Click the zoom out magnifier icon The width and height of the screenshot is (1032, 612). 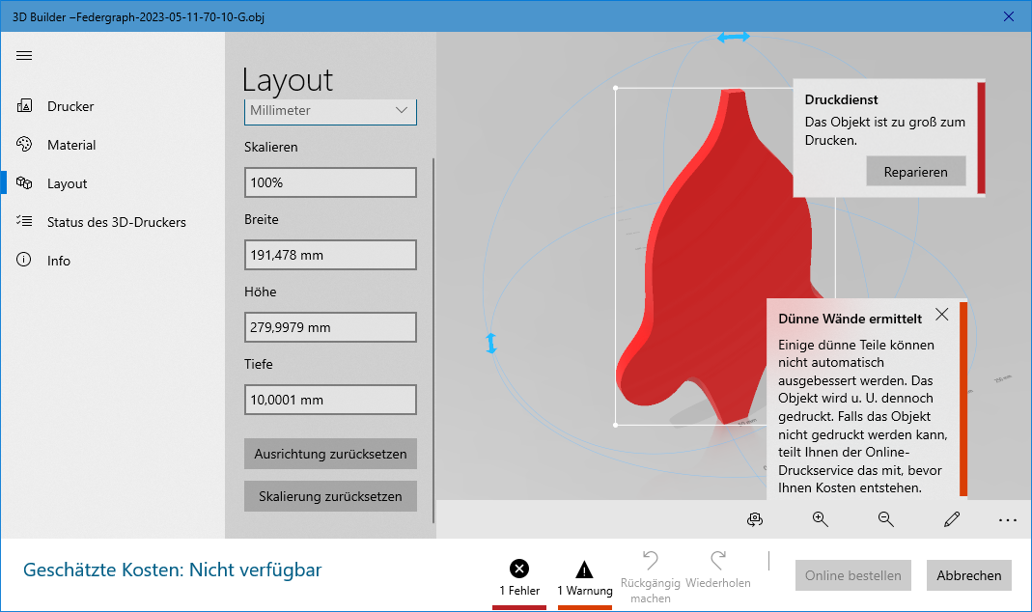[885, 519]
